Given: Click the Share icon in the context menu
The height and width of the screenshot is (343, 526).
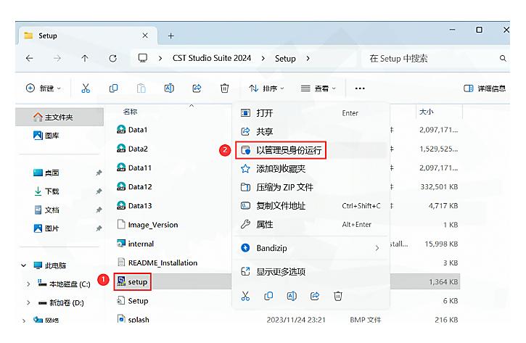Looking at the screenshot, I should pyautogui.click(x=315, y=296).
